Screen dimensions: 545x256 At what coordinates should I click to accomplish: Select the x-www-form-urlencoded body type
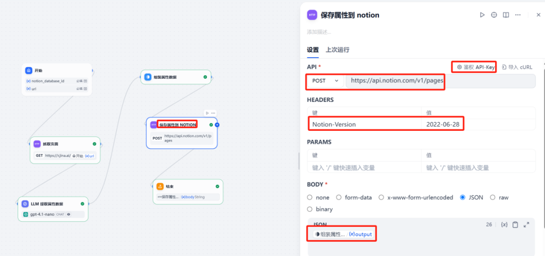coord(381,197)
